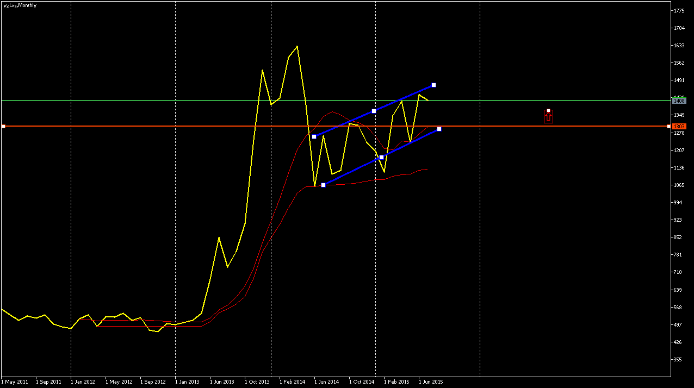Click the orange 1303 price label
This screenshot has width=694, height=388.
pos(679,126)
